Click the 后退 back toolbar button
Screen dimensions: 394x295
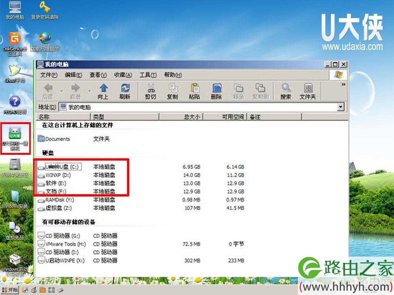[x=48, y=91]
